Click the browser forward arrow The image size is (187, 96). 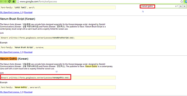pos(5,2)
